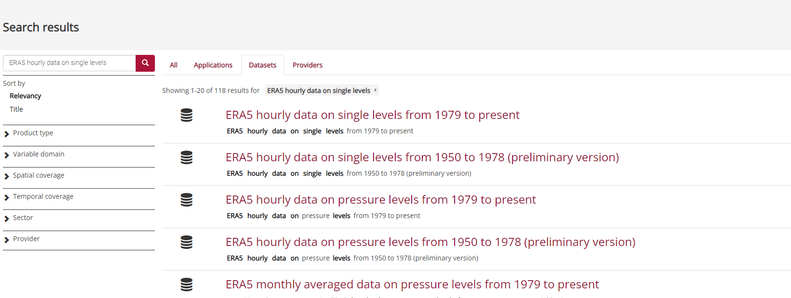Remove the ERA5 search term filter tag
The image size is (791, 298).
[375, 90]
